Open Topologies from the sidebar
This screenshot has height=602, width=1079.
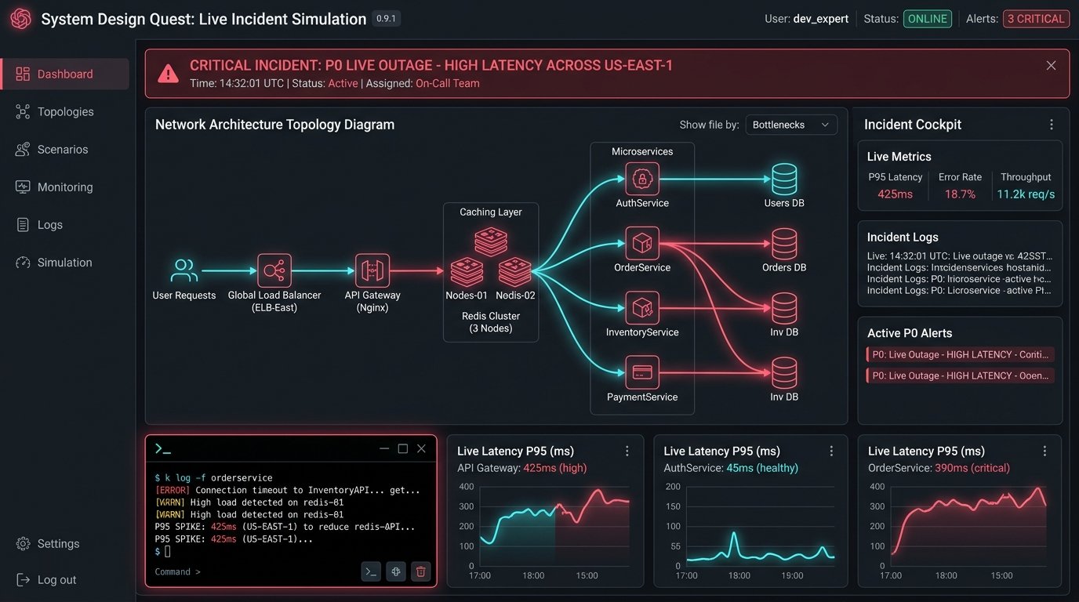[65, 112]
